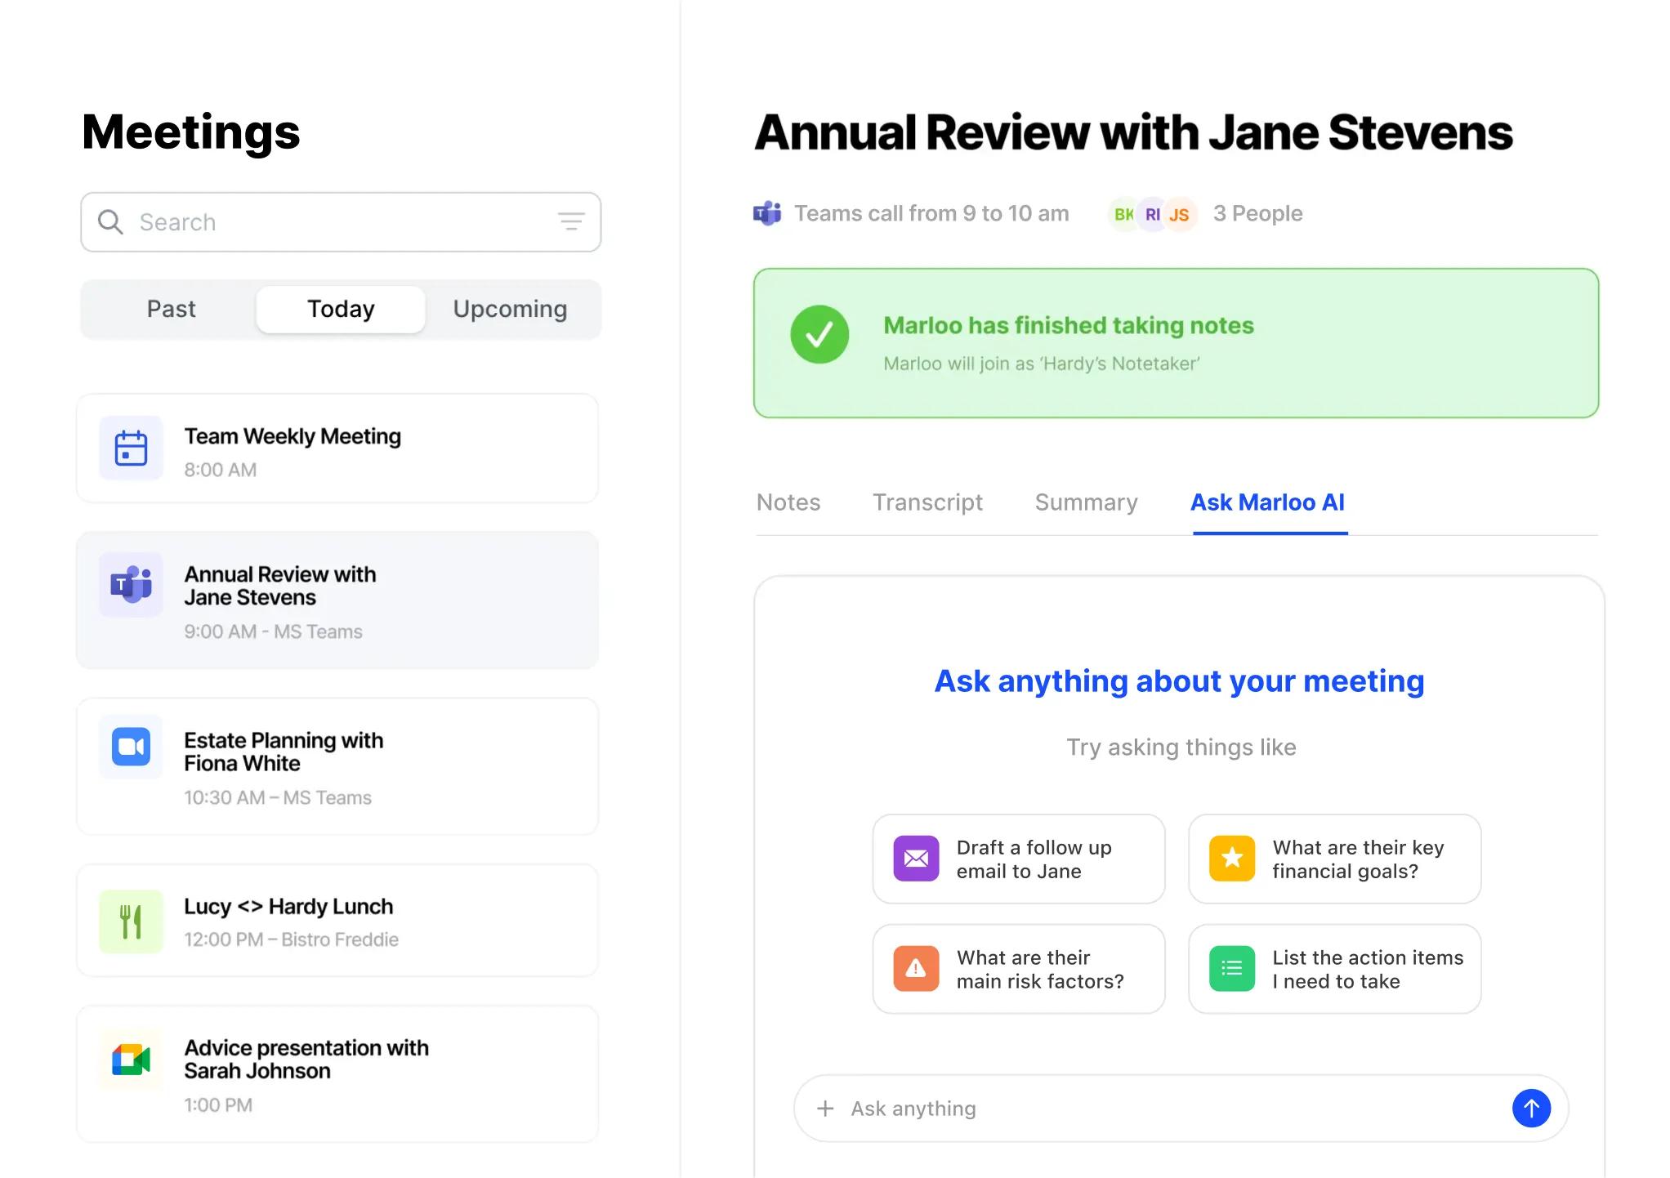The width and height of the screenshot is (1670, 1178).
Task: Expand the 3 People participants list
Action: pyautogui.click(x=1257, y=213)
